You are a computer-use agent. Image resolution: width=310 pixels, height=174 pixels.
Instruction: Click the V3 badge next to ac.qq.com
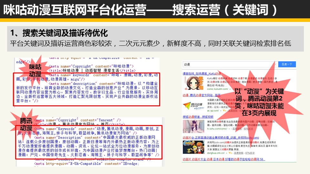[224, 111]
